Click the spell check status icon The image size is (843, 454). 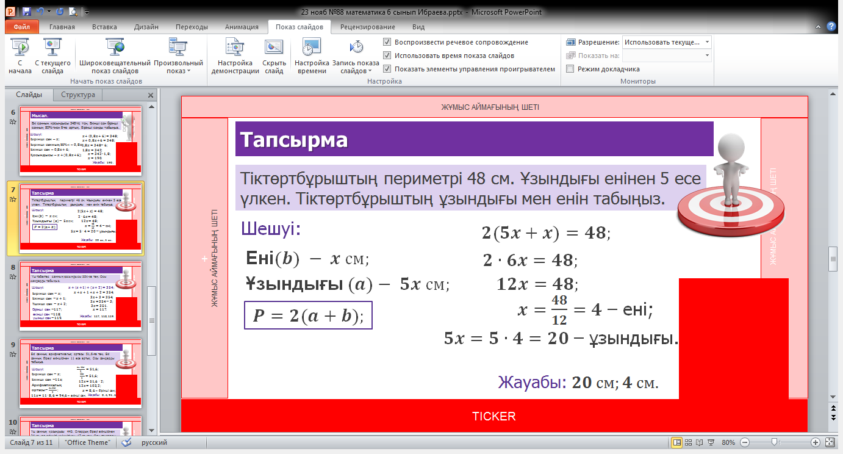point(127,442)
